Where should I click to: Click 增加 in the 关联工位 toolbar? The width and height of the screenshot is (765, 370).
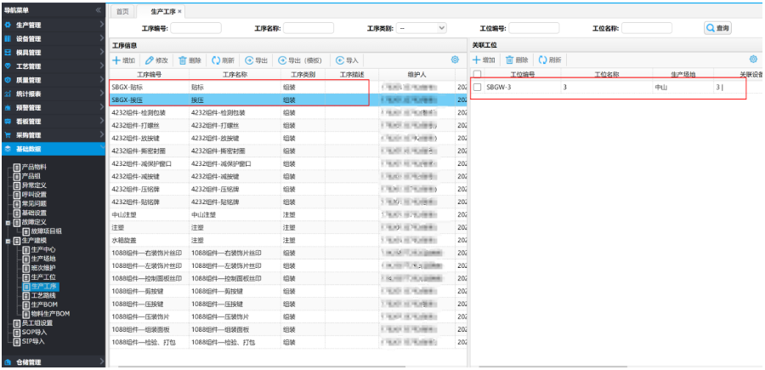pos(484,60)
